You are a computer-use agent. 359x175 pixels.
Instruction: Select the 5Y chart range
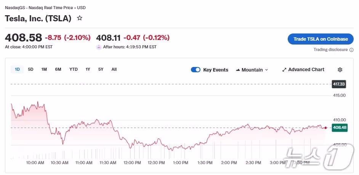click(101, 69)
